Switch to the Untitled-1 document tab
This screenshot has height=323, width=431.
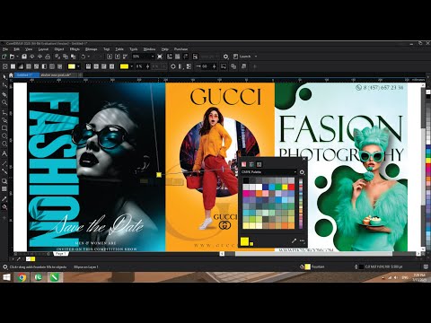[x=27, y=74]
